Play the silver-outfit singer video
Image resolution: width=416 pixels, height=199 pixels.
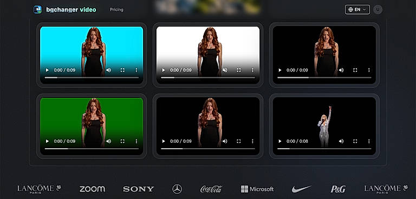coord(279,141)
